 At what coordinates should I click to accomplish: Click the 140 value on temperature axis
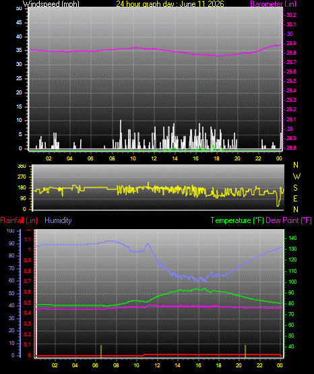[292, 238]
